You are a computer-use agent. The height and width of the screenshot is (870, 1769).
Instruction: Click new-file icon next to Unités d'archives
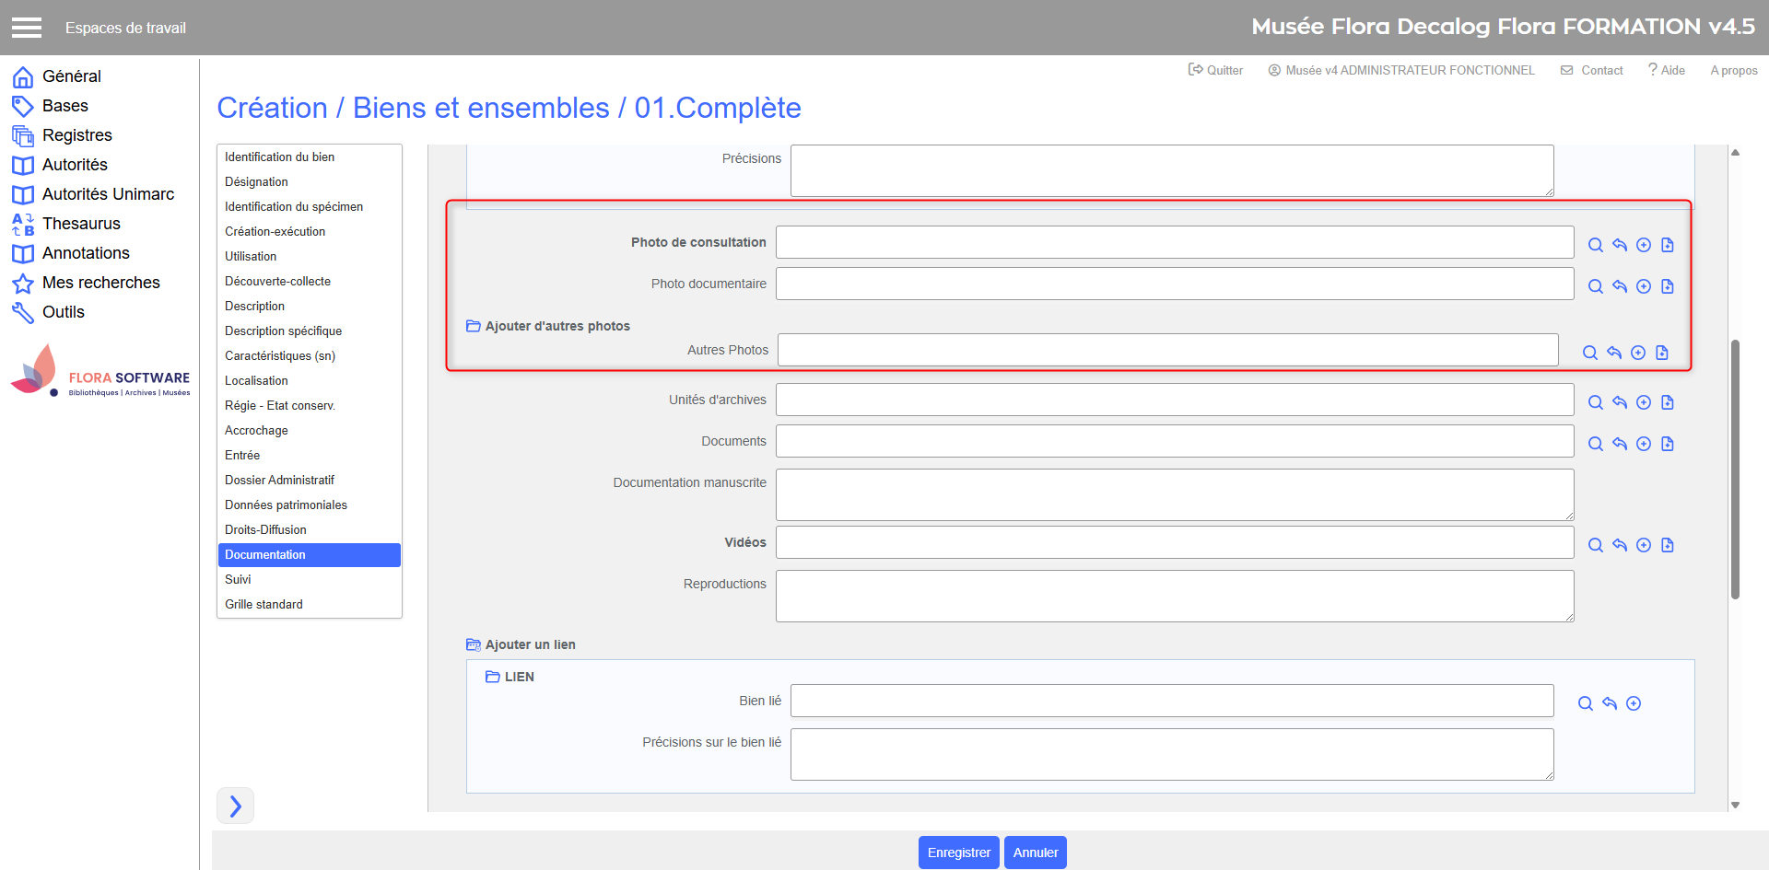1667,402
